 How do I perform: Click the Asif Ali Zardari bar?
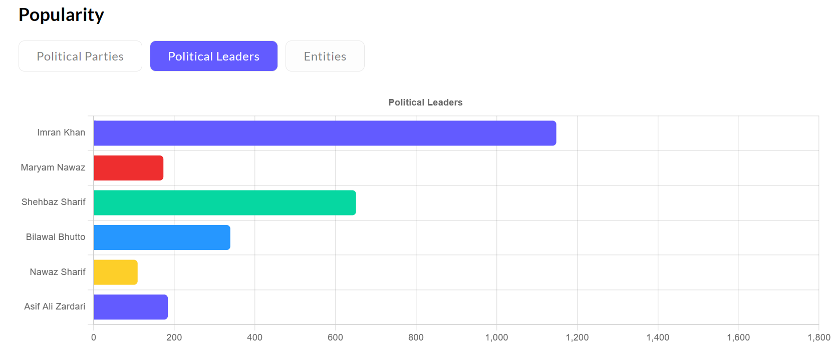tap(131, 307)
